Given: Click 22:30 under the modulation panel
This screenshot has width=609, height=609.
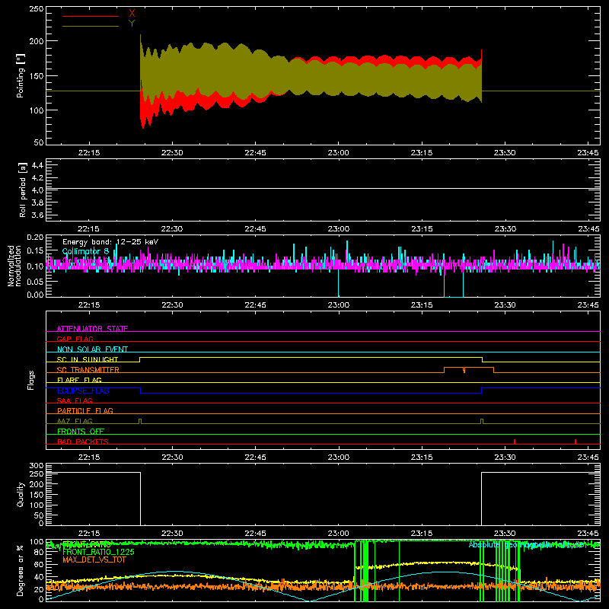Looking at the screenshot, I should (172, 305).
